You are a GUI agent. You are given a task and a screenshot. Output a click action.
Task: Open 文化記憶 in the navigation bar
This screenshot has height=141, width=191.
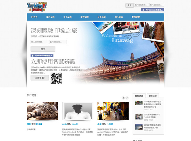point(68,17)
